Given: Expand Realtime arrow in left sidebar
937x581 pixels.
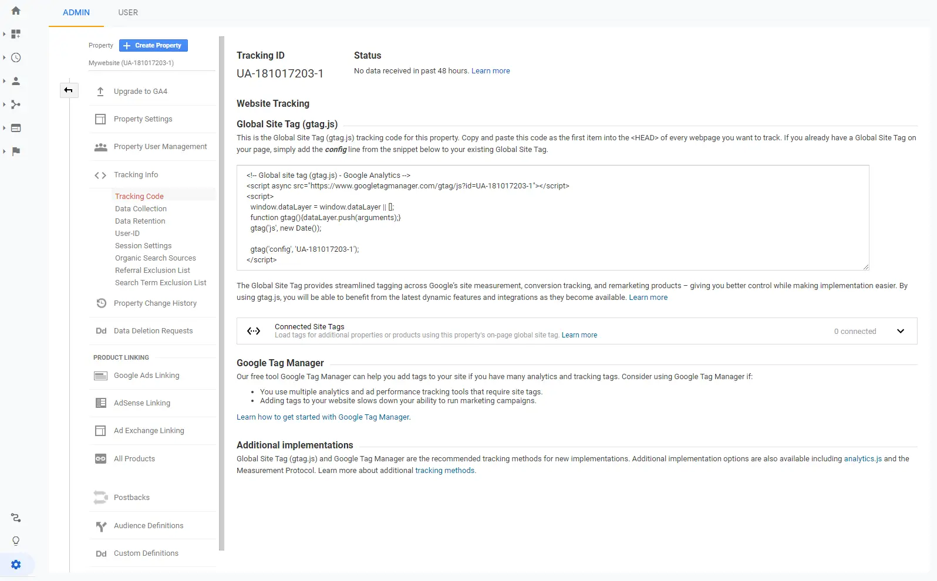Looking at the screenshot, I should [x=4, y=58].
